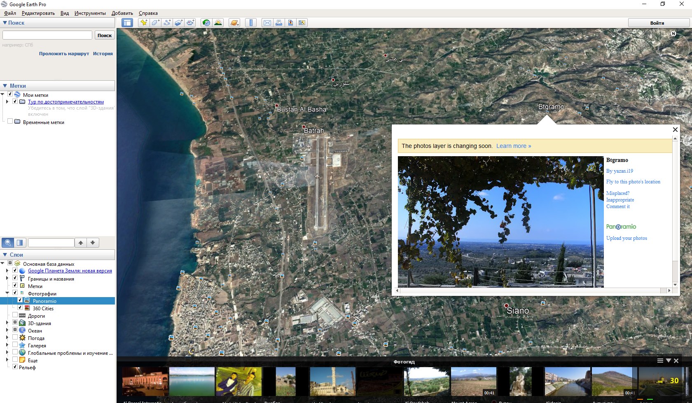
Task: Open the История search history link
Action: [103, 54]
